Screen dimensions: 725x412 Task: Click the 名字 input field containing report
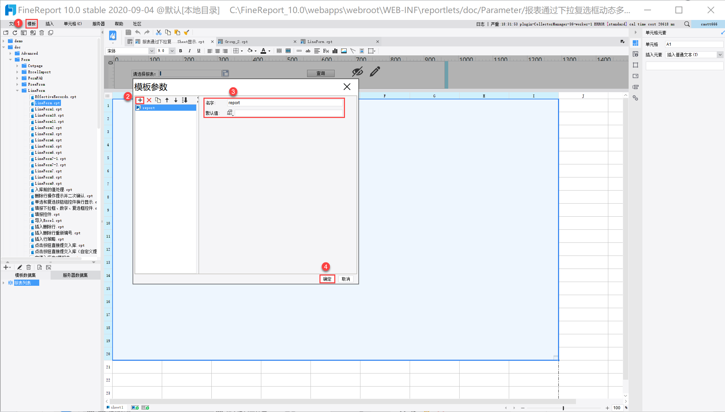tap(285, 103)
